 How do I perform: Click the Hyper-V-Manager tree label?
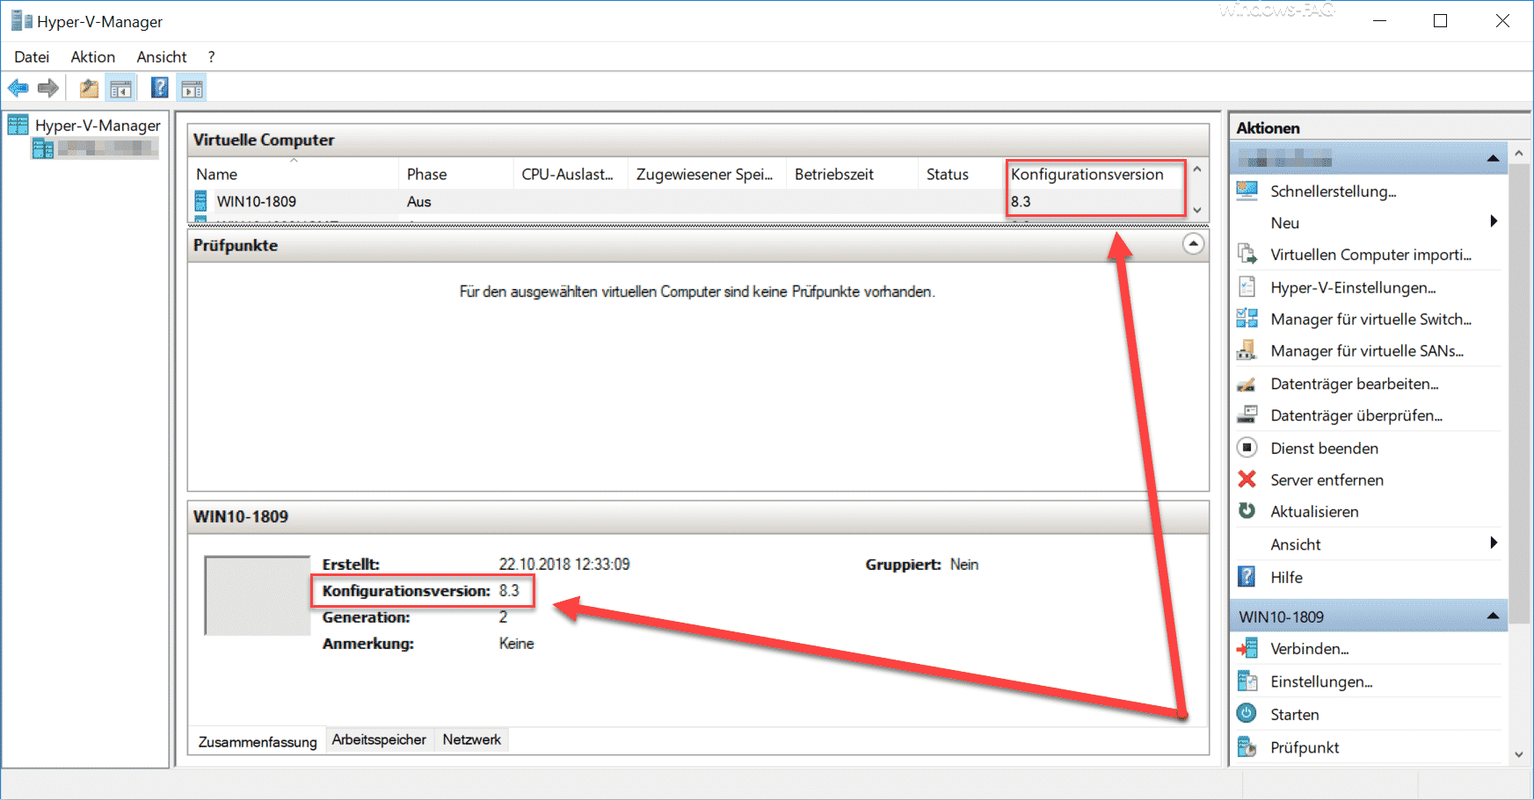click(98, 125)
